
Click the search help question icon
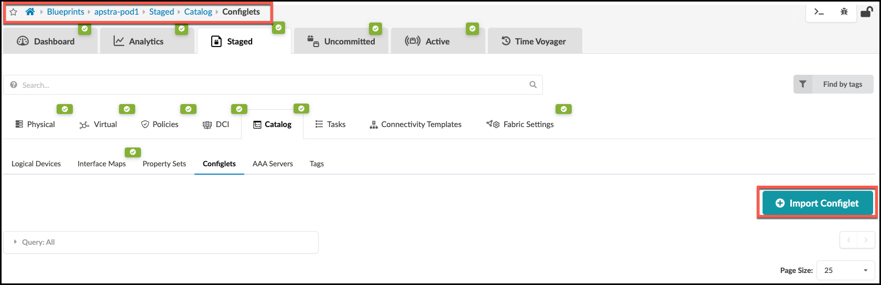14,85
